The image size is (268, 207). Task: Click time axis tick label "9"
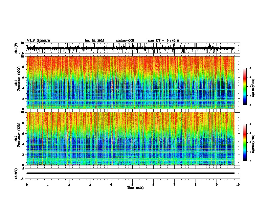pyautogui.click(x=217, y=185)
